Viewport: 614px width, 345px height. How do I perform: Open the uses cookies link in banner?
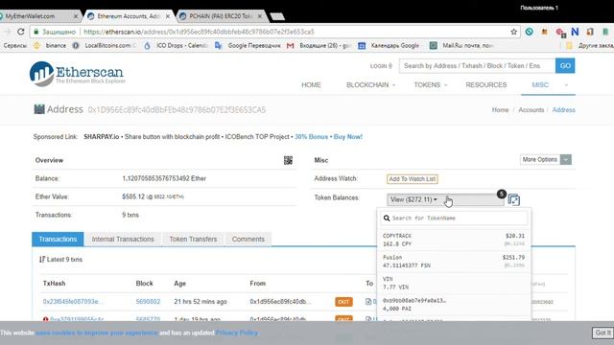97,333
